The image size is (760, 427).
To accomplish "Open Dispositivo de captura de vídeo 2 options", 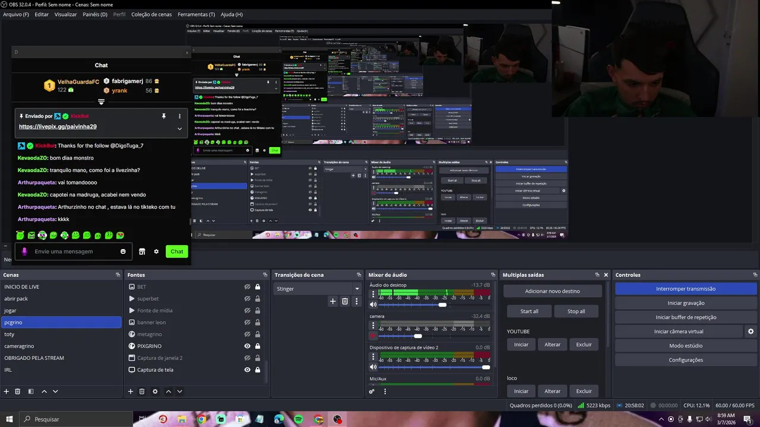I will pyautogui.click(x=373, y=356).
